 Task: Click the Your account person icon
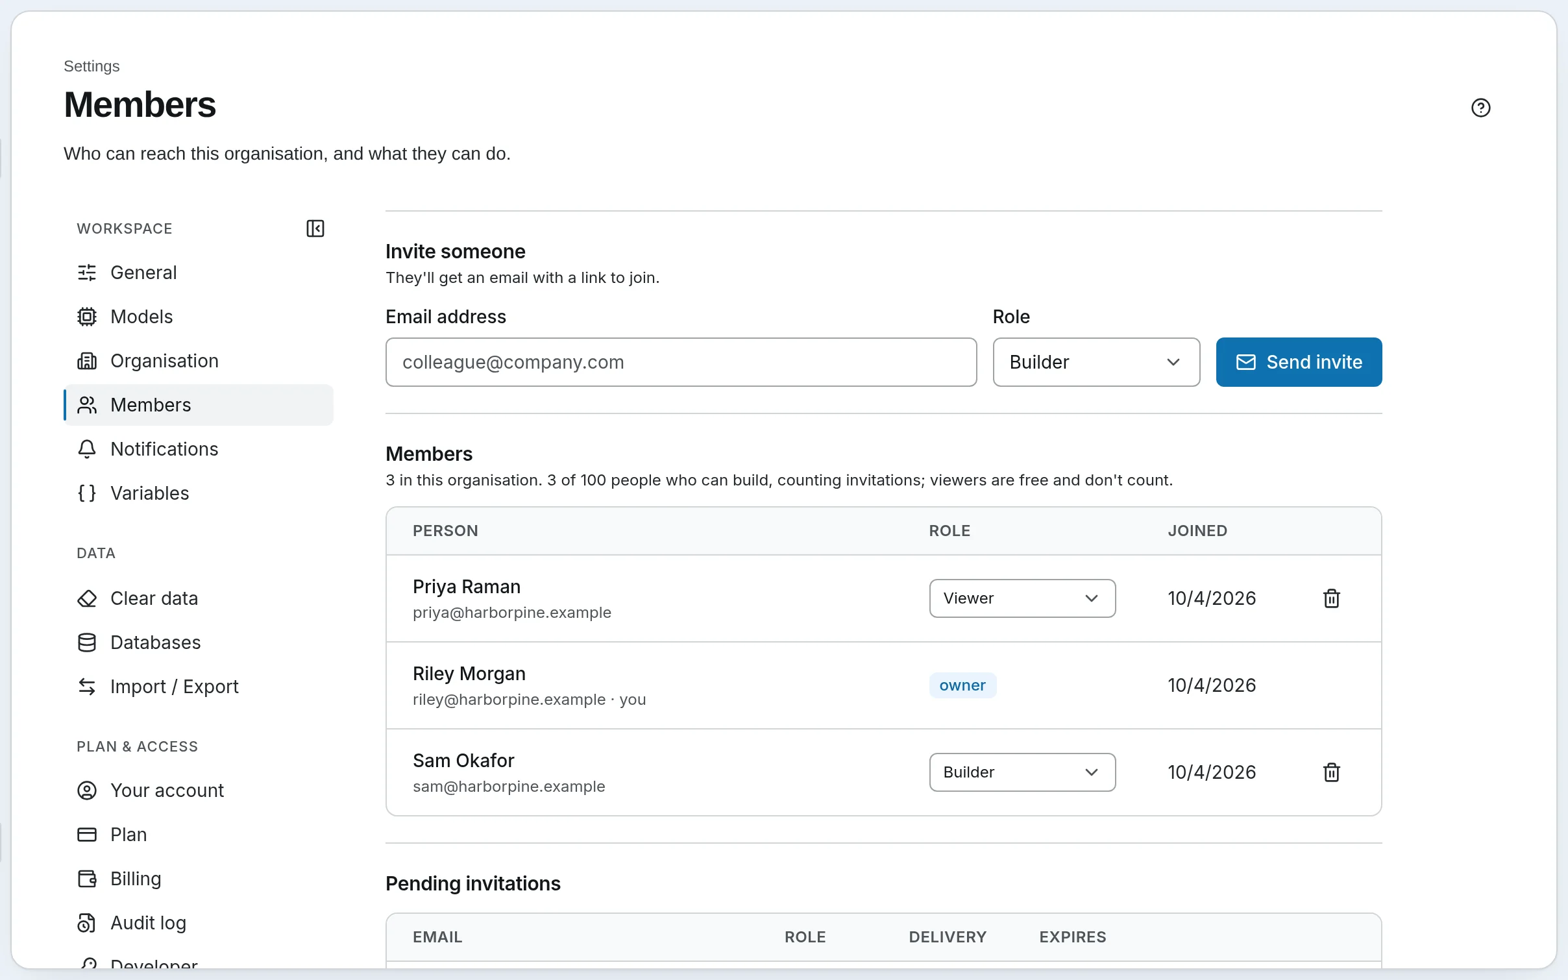(x=87, y=790)
